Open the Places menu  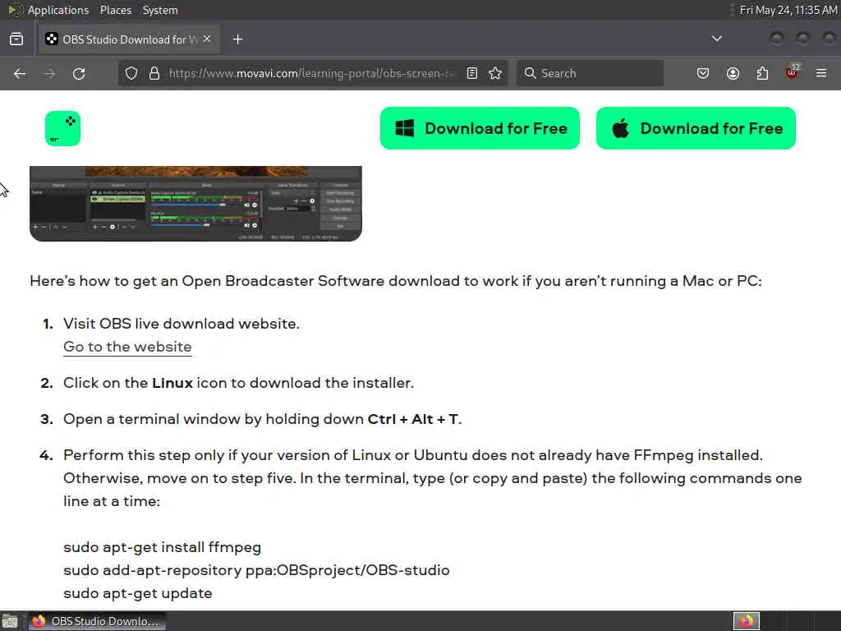click(115, 10)
